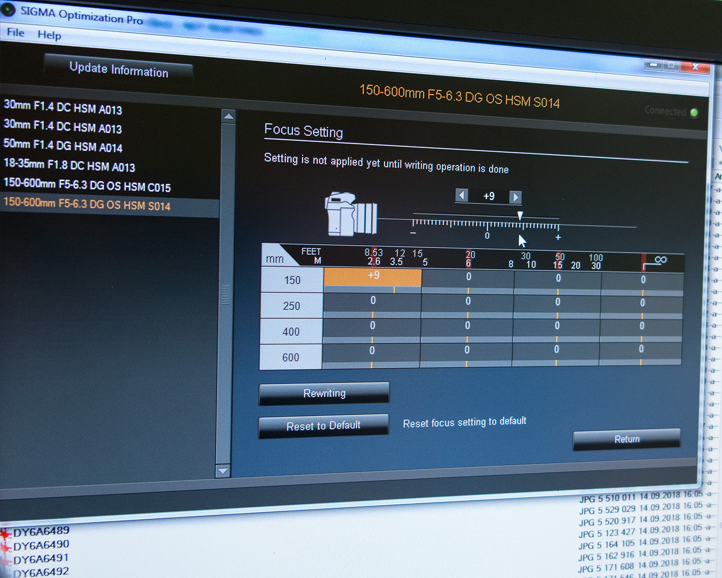
Task: Click the 150 focal length row header
Action: click(292, 280)
